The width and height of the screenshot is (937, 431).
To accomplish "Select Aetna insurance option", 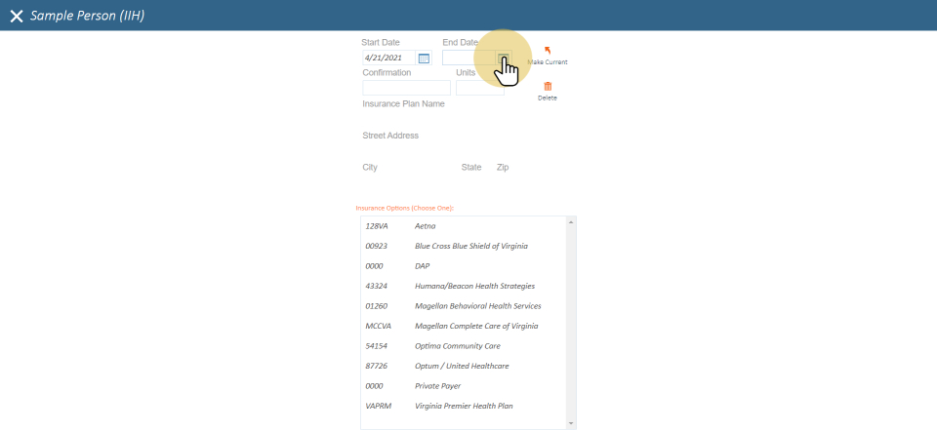I will coord(426,226).
